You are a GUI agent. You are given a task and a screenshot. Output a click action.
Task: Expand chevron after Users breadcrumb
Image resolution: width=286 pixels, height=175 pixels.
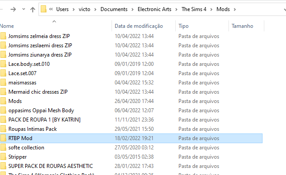73,9
